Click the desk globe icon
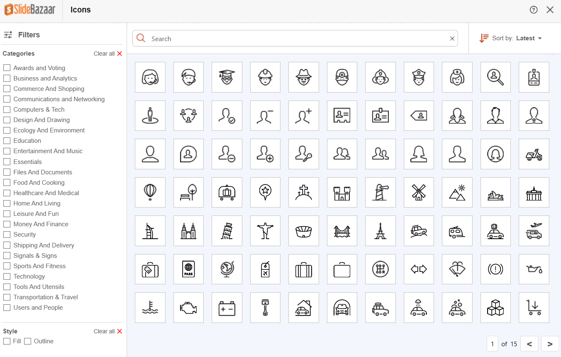The width and height of the screenshot is (561, 357). (x=227, y=269)
